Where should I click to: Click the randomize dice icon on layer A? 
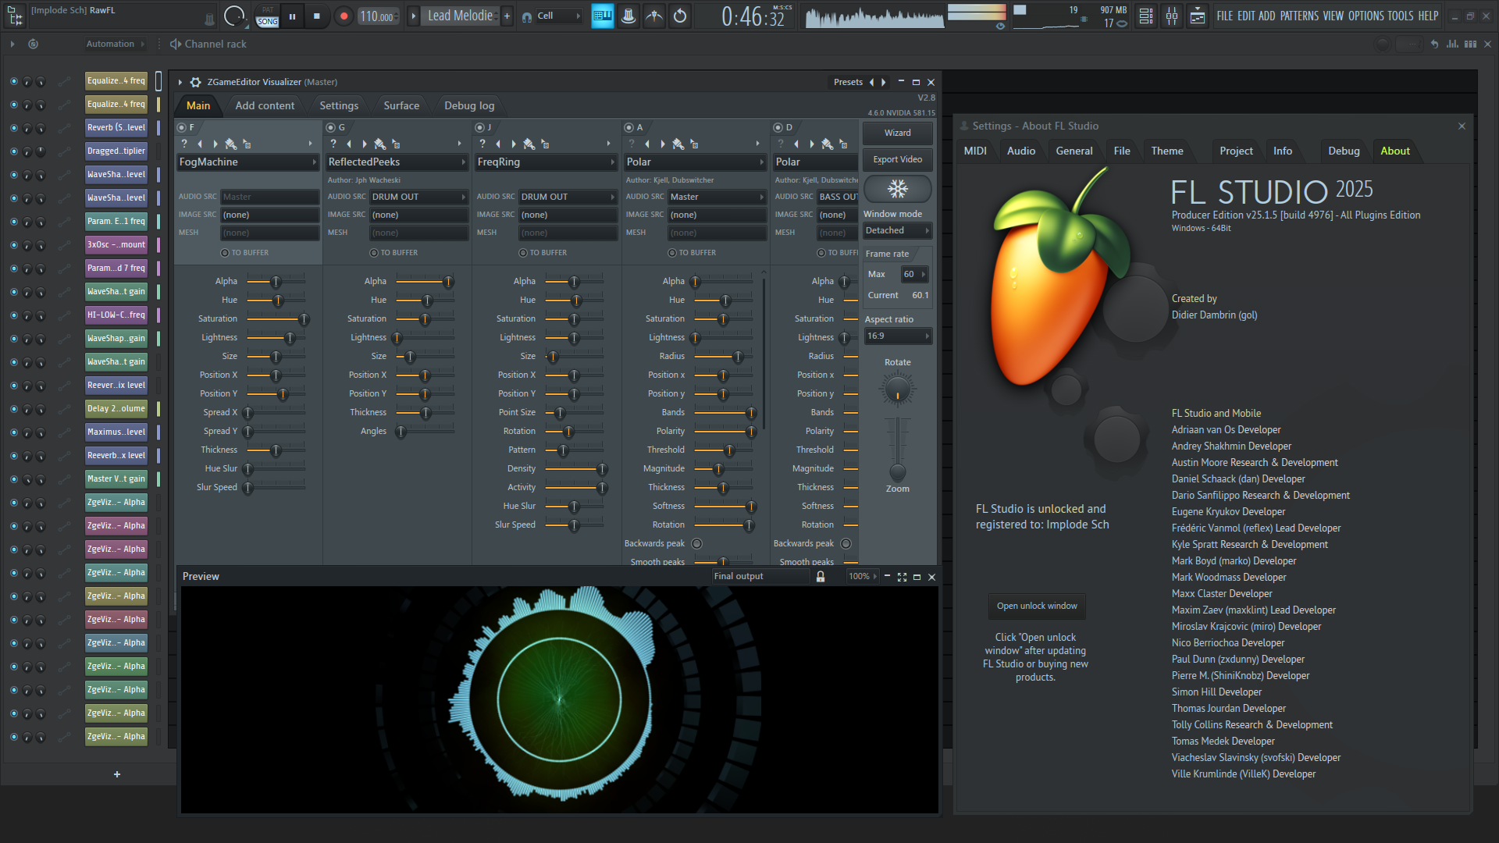[678, 144]
